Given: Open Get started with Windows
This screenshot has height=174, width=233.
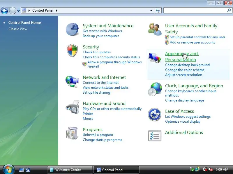Looking at the screenshot, I should 103,31.
